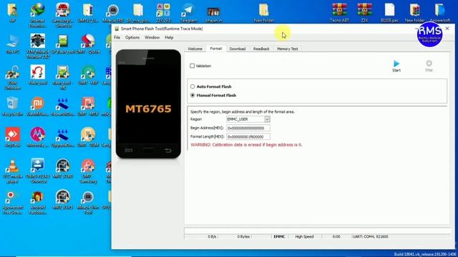Open the File menu
Image resolution: width=458 pixels, height=257 pixels.
pyautogui.click(x=117, y=37)
